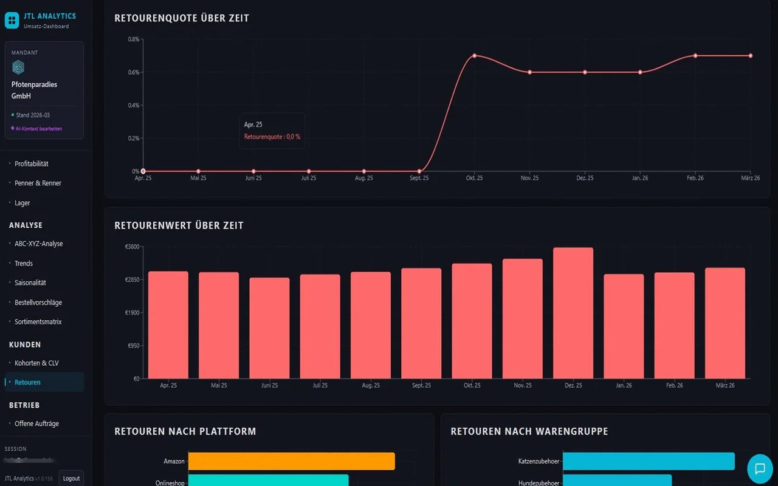Open Bestellvorschläge in sidebar
This screenshot has width=778, height=486.
pos(38,303)
